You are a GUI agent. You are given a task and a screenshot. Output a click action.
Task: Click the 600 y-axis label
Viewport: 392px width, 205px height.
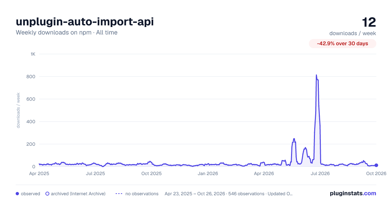coord(31,99)
